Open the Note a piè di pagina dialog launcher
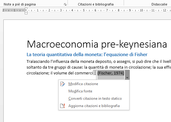171x122 pixels. click(x=65, y=5)
